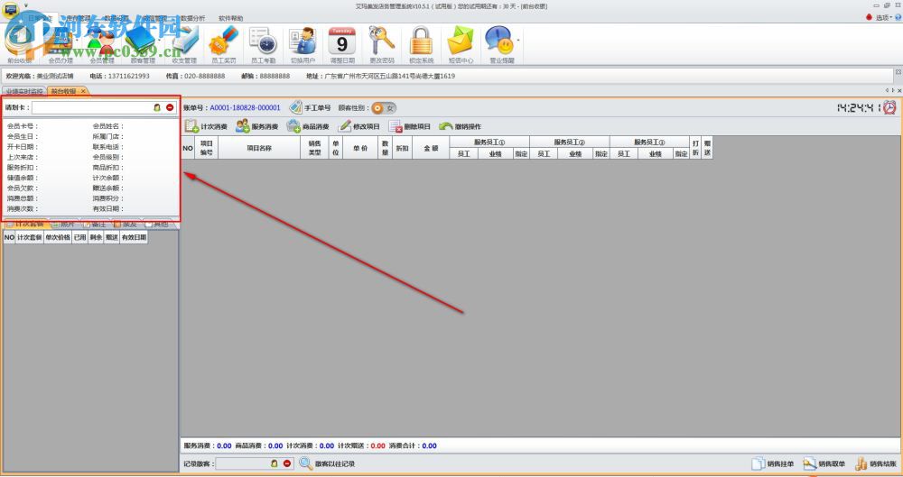Click the help question mark icon
Screen dimensions: 903x477
[898, 18]
